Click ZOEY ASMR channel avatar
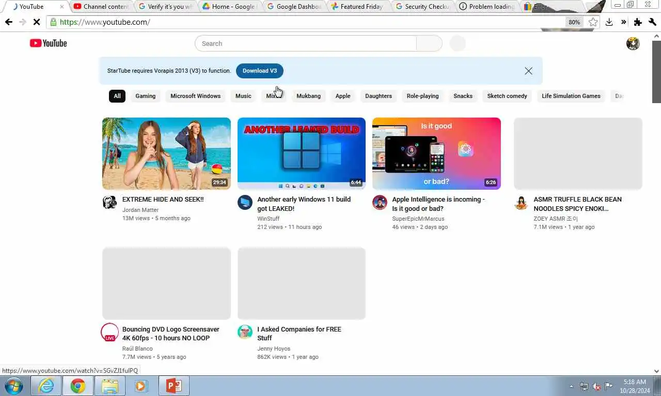661x396 pixels. pos(521,203)
